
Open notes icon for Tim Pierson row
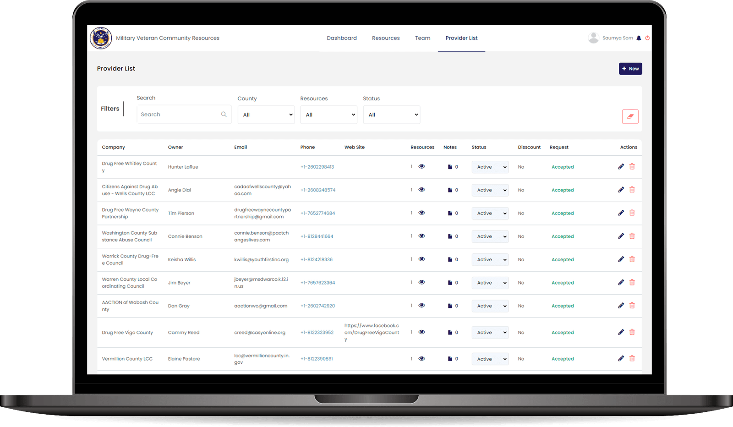click(450, 213)
